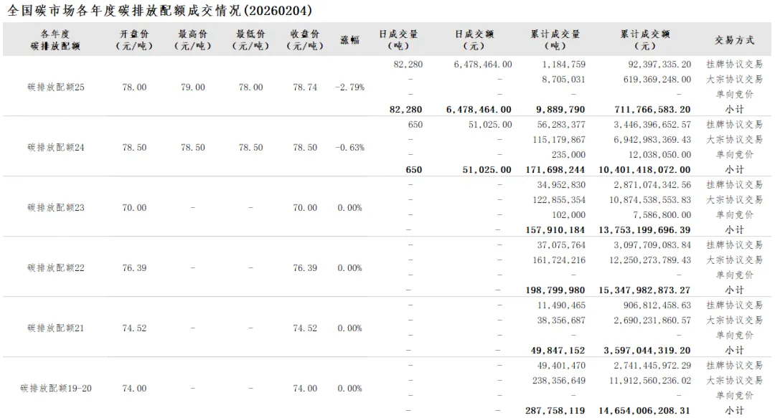Select the 碳排放配额24 row label
This screenshot has width=775, height=418.
click(56, 148)
